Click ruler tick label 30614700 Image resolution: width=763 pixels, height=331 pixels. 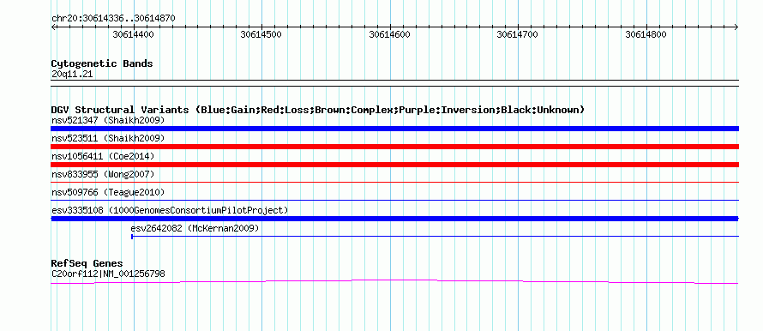point(517,34)
